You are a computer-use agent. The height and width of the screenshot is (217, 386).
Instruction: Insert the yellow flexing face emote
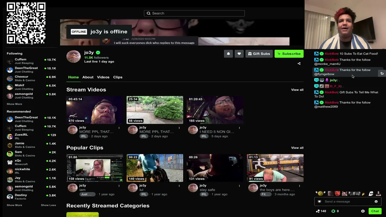(x=320, y=193)
